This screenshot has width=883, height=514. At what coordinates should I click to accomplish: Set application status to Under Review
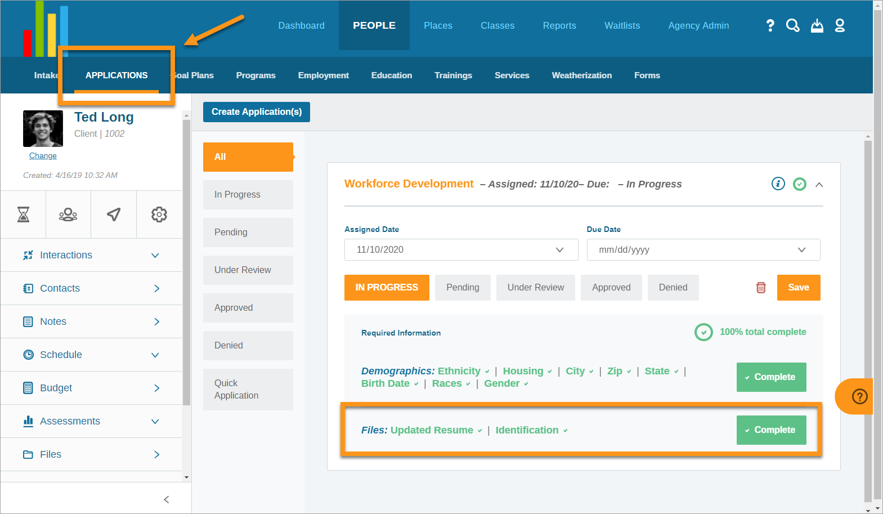click(x=536, y=288)
